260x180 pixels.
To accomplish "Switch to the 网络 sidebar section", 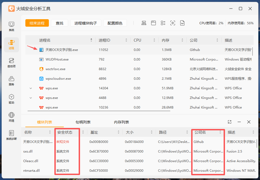I will pyautogui.click(x=11, y=117).
